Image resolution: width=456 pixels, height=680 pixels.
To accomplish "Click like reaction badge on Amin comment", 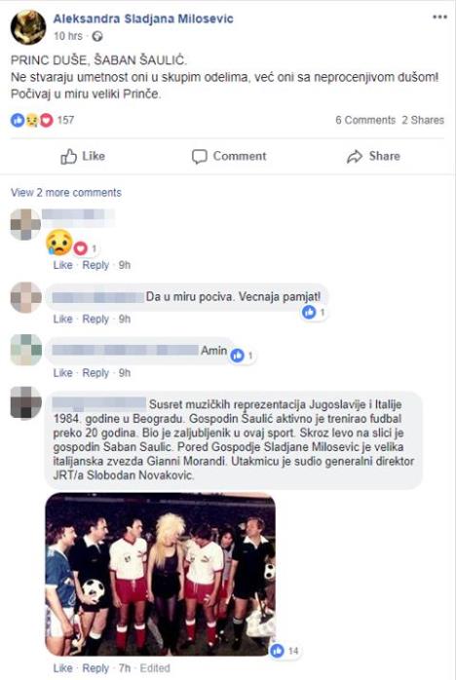I will 238,356.
